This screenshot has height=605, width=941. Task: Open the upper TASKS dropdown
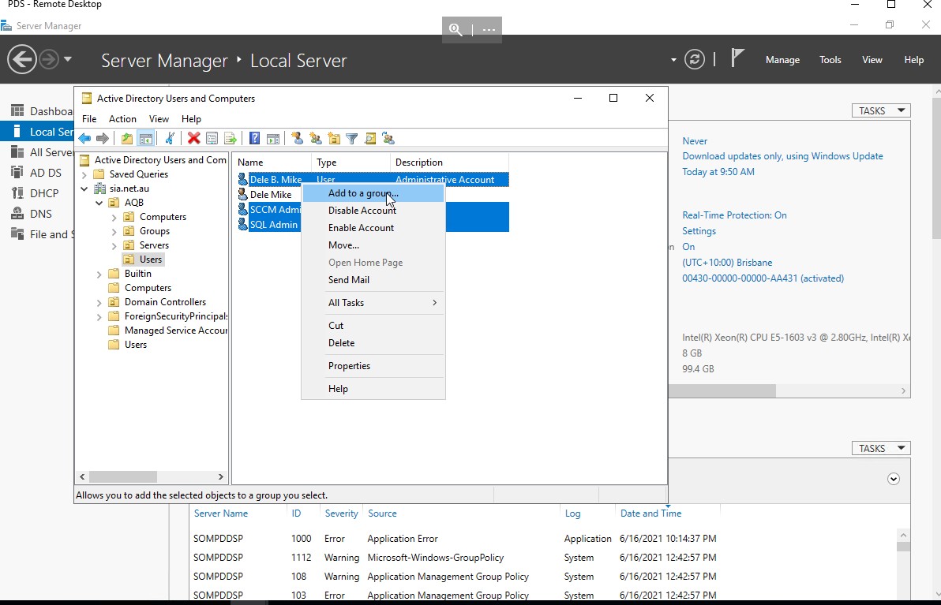coord(880,111)
